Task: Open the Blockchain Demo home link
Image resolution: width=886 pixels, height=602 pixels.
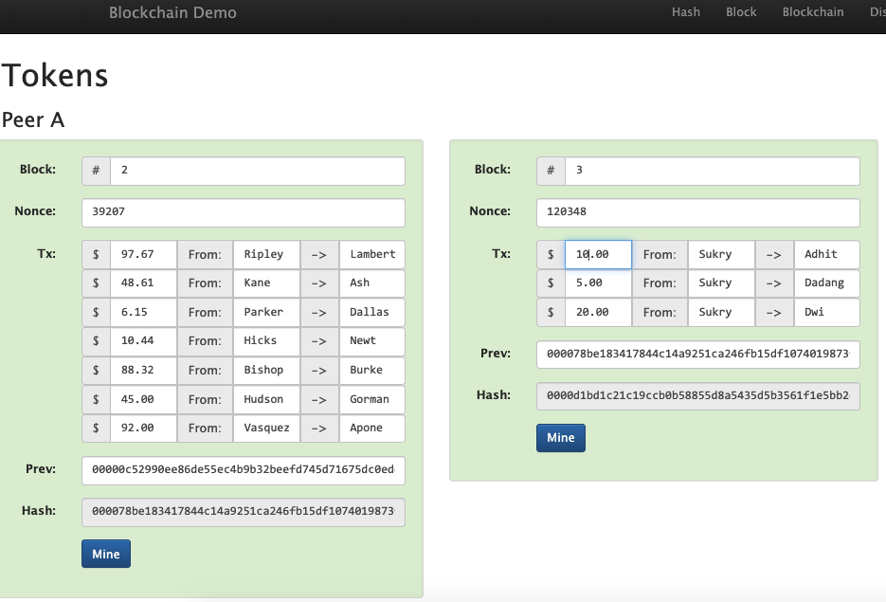Action: pyautogui.click(x=172, y=12)
